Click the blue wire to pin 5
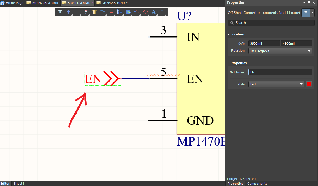This screenshot has height=186, width=318. click(x=135, y=79)
